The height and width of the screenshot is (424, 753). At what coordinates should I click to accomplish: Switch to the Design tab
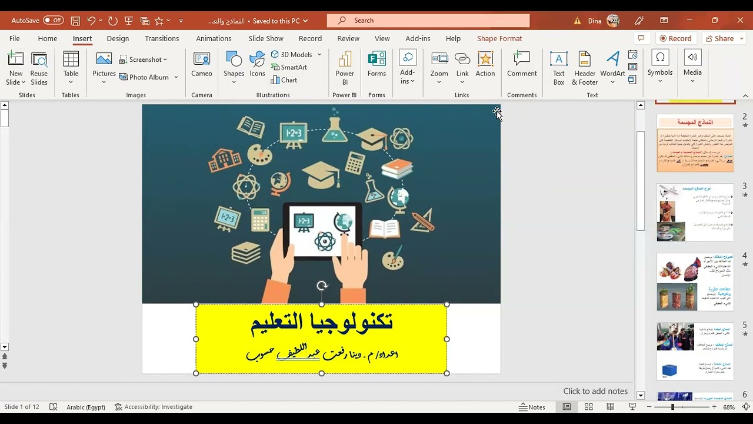click(x=118, y=38)
